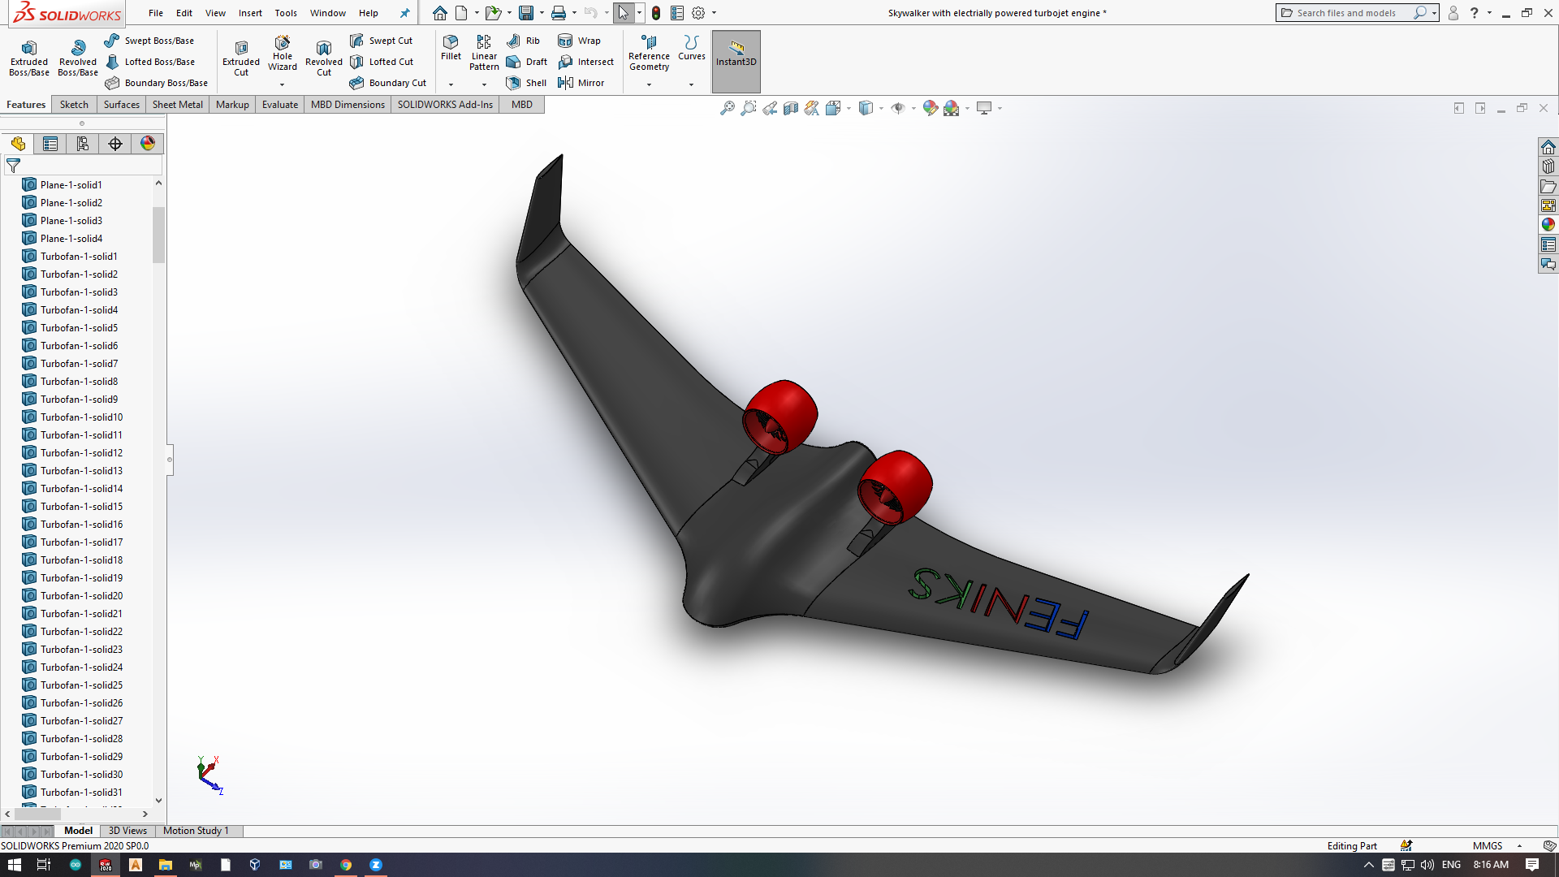
Task: Select the Mirror tool
Action: click(x=581, y=83)
